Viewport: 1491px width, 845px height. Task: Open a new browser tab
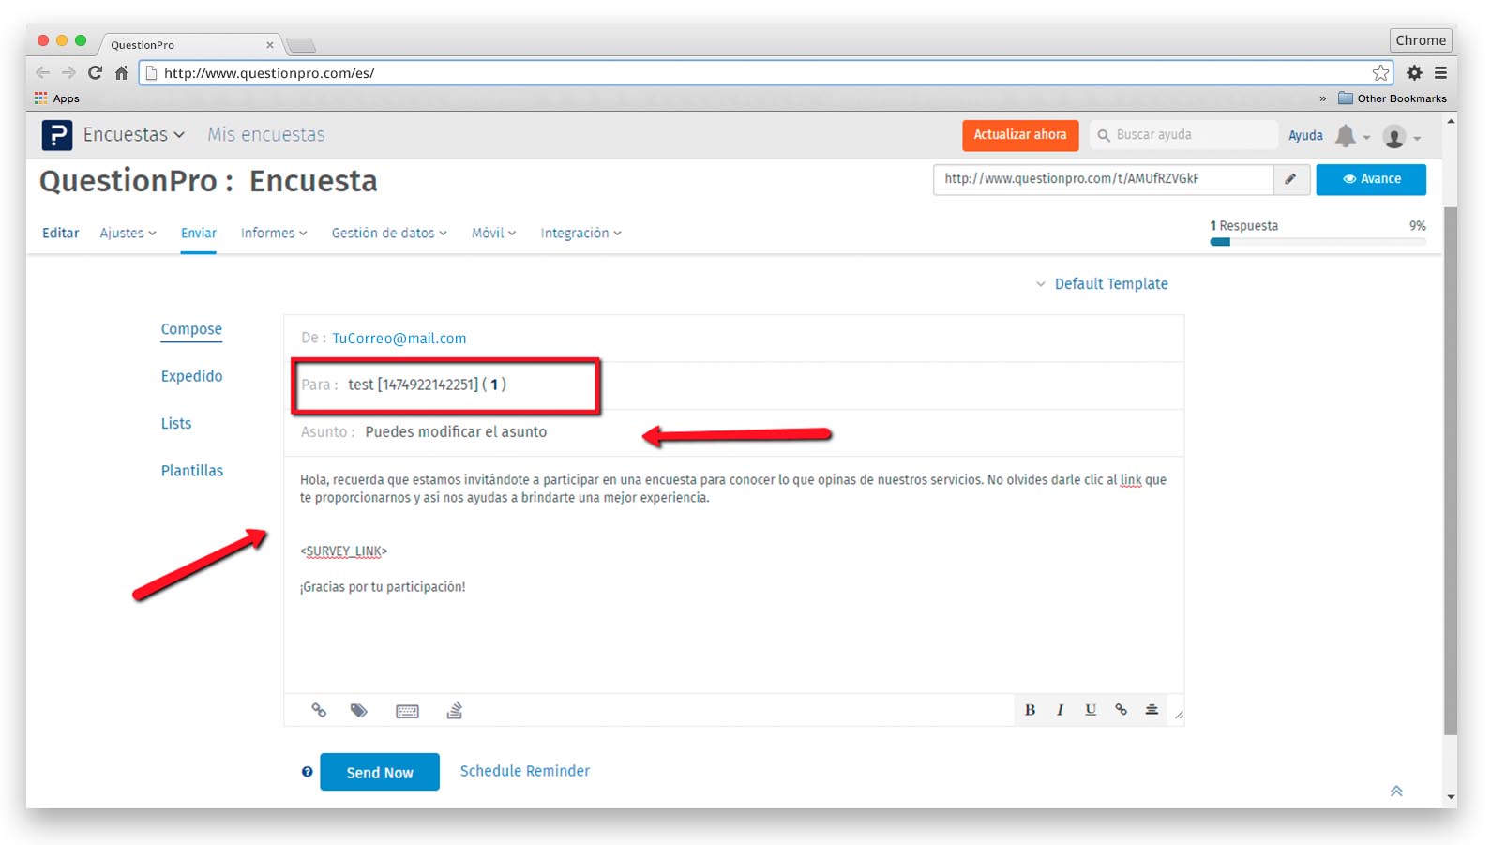tap(301, 45)
